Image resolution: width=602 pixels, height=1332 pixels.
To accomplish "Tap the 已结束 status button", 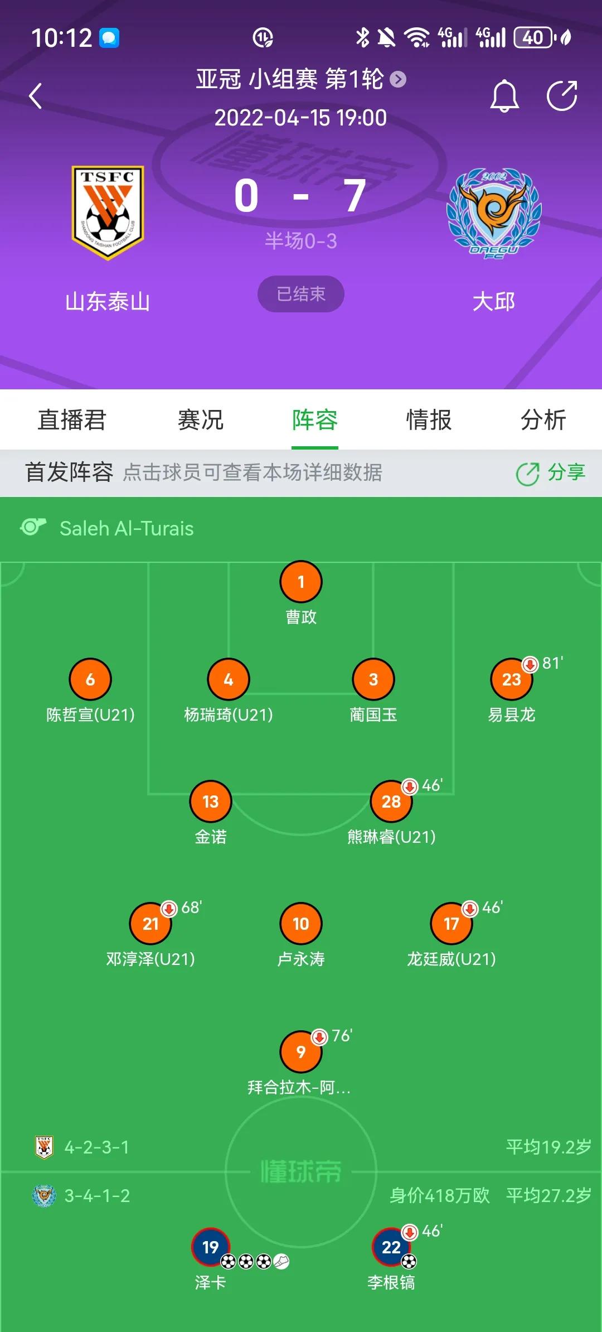I will coord(301,294).
